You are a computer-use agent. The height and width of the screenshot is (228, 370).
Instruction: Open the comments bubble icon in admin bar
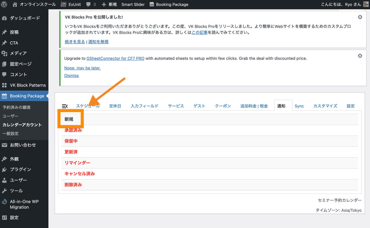(89, 4)
